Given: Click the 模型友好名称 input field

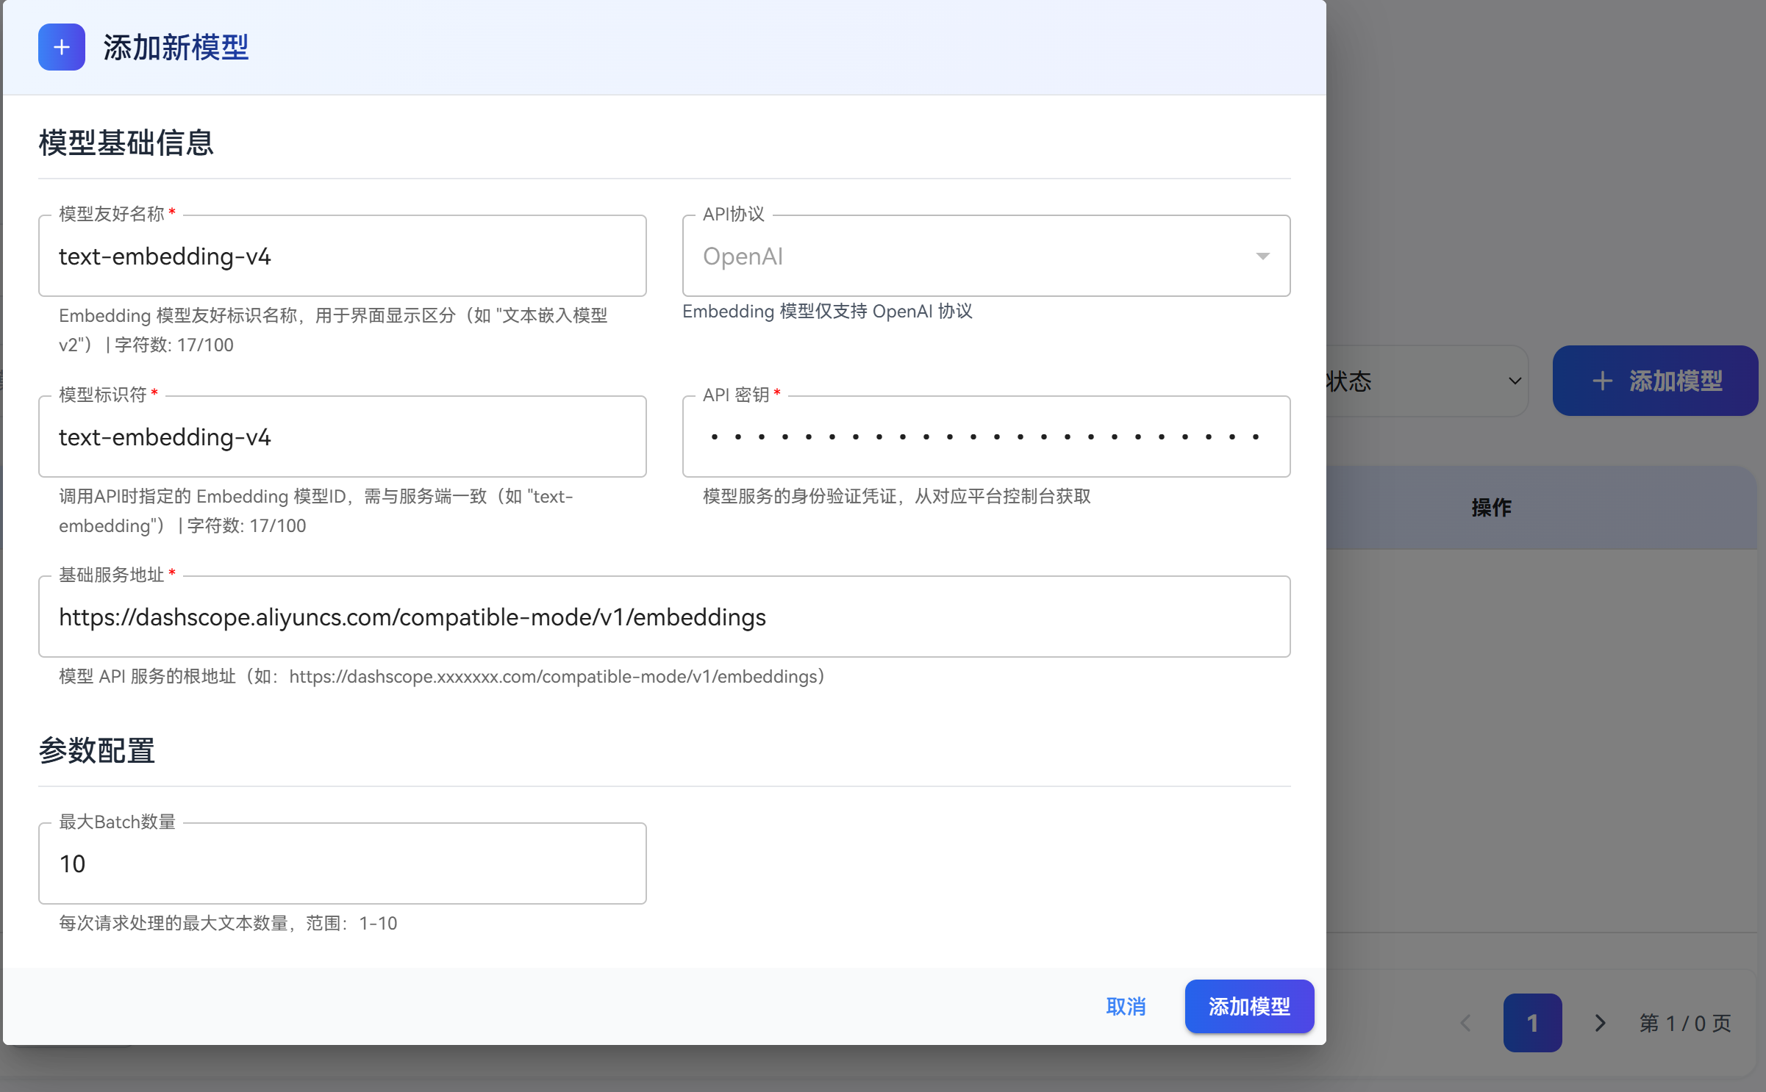Looking at the screenshot, I should point(342,256).
